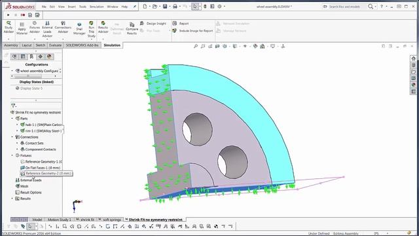Open the FeatureManager design tree tab

pyautogui.click(x=14, y=56)
